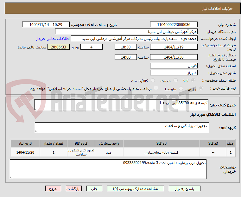
Task: Click the announcement date field 1404/11/14 - 10:29
Action: coord(46,25)
